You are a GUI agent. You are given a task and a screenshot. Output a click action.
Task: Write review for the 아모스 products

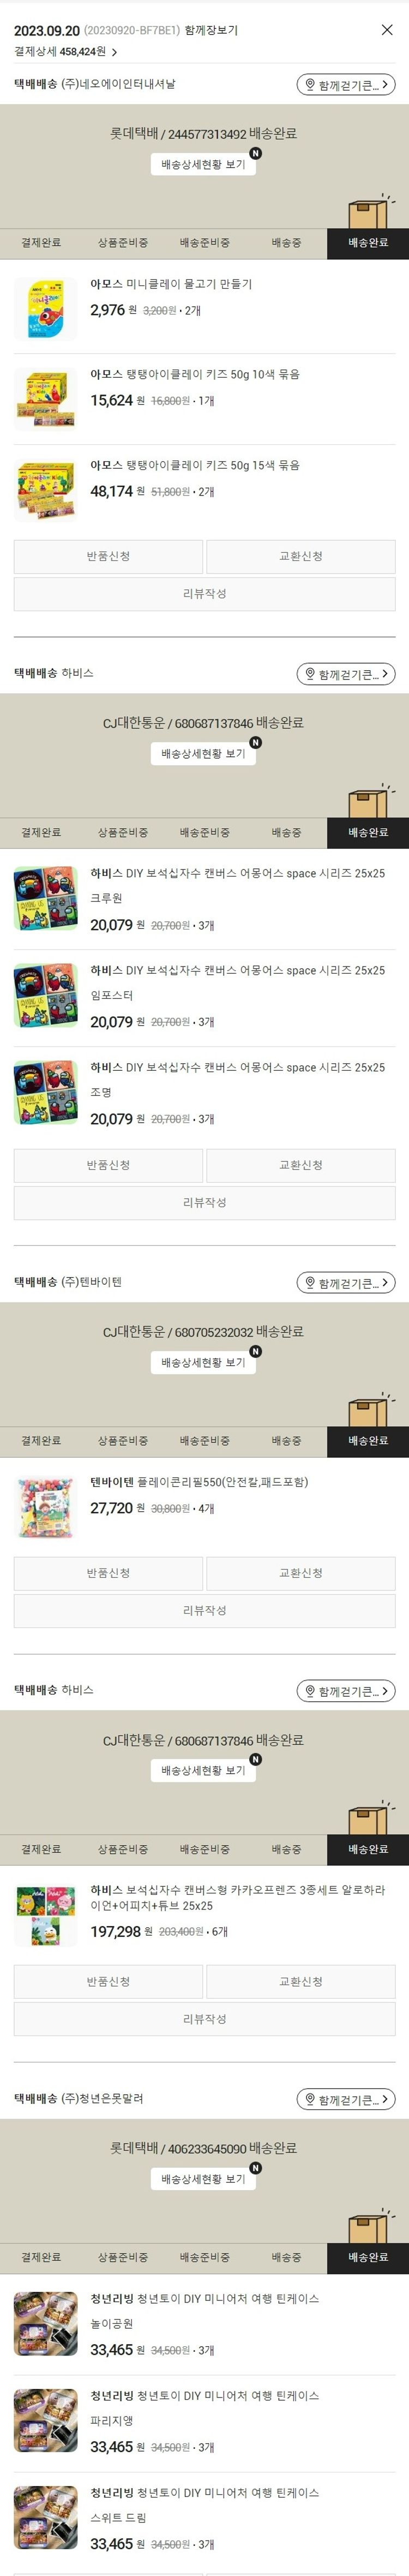(x=204, y=594)
